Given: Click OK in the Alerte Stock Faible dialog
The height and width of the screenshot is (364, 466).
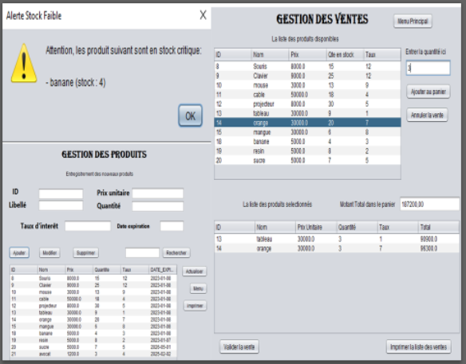Looking at the screenshot, I should (190, 115).
